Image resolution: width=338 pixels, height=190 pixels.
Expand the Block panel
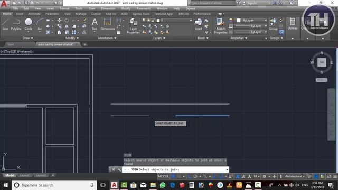(203, 38)
